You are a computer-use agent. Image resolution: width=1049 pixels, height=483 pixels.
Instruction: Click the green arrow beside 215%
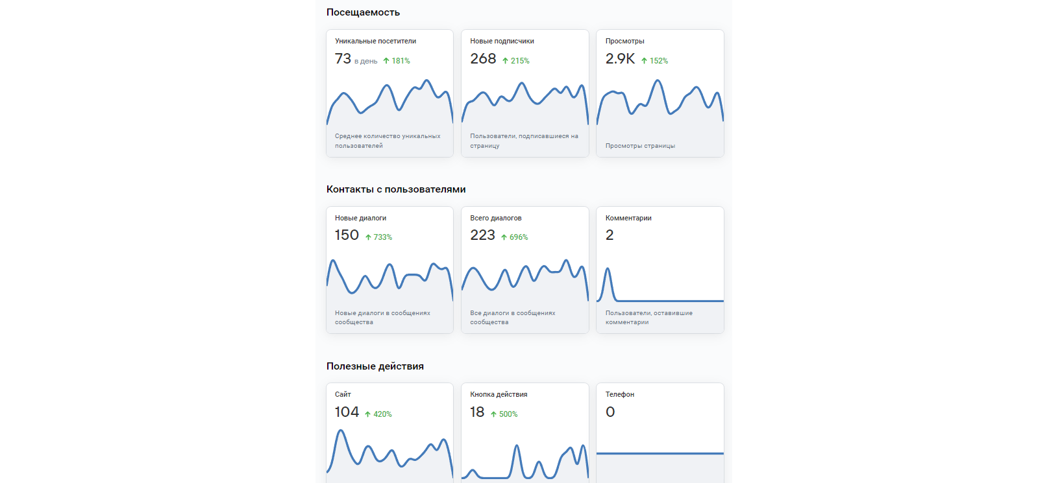pos(505,61)
